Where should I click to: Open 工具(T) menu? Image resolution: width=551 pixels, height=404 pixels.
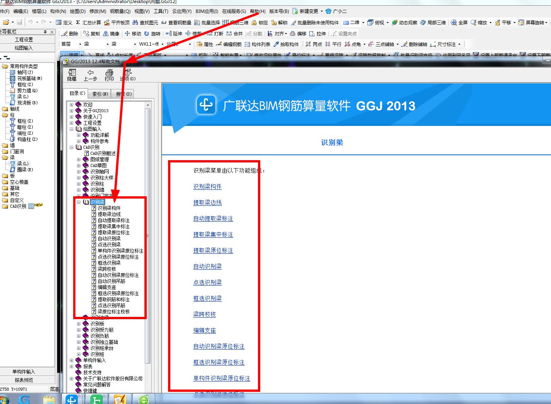(161, 11)
